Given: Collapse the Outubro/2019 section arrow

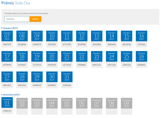Looking at the screenshot, I should (x=2, y=28).
